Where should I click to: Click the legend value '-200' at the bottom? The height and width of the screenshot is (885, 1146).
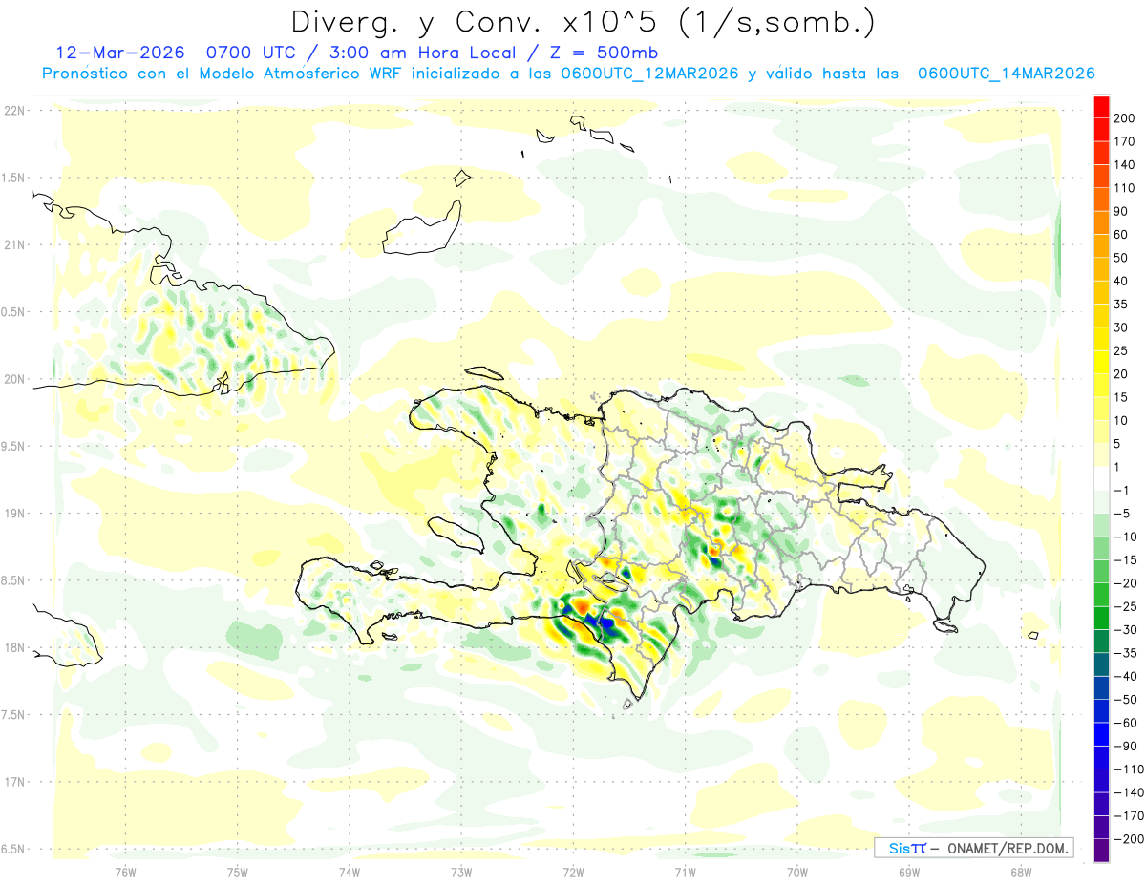[x=1128, y=839]
